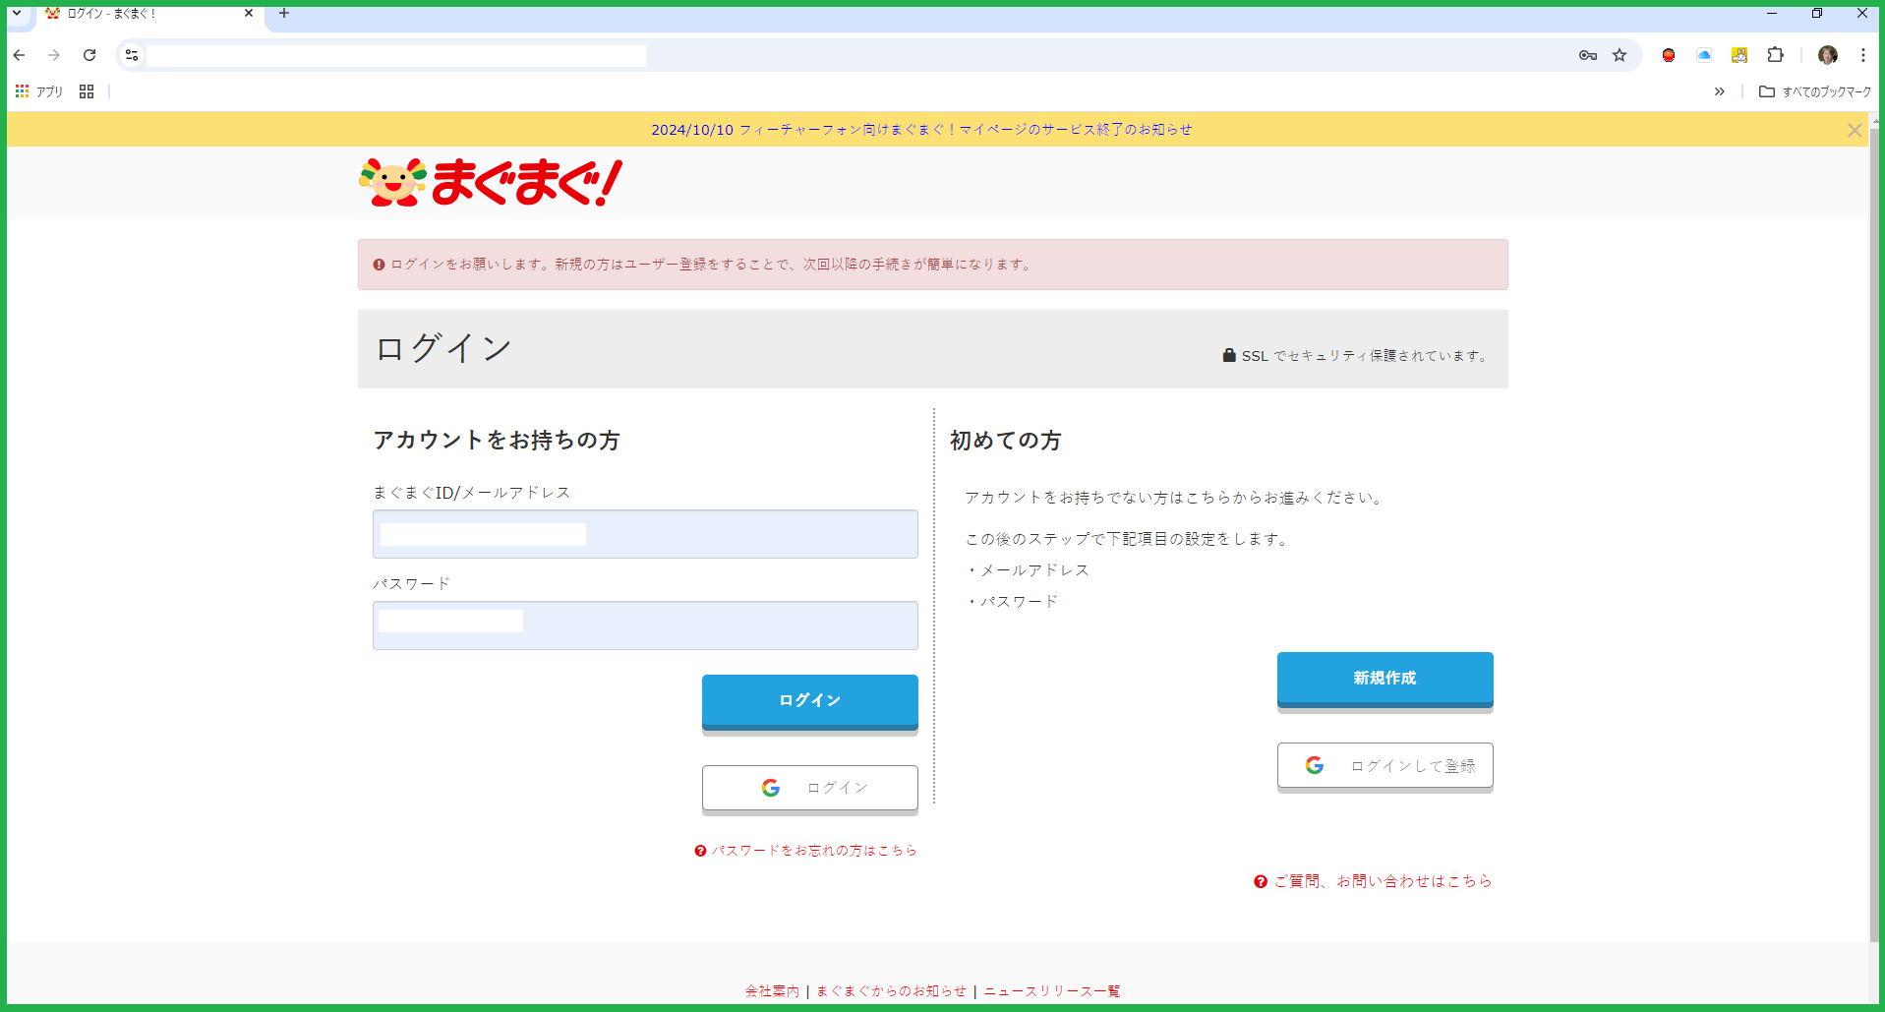Open まぐまぐからのお知らせ footer link
The height and width of the screenshot is (1012, 1885).
coord(891,991)
